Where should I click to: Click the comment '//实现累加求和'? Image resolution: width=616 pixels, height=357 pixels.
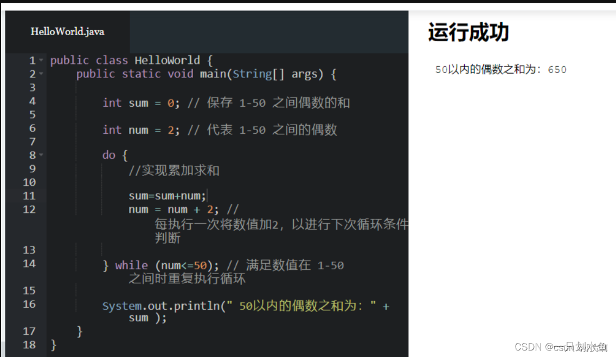pyautogui.click(x=174, y=171)
